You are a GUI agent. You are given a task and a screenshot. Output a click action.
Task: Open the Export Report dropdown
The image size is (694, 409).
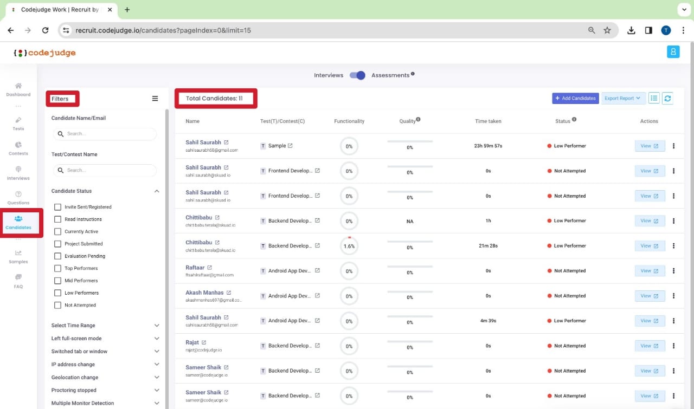(x=623, y=98)
